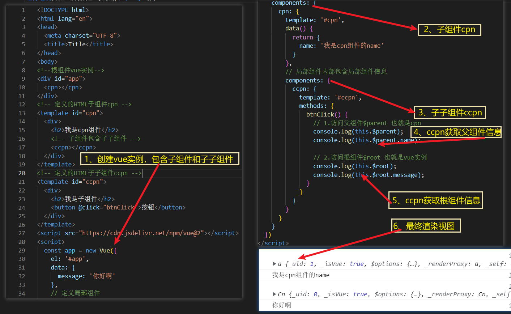Click the '<html lang="en">' line
The height and width of the screenshot is (314, 511).
pos(65,18)
